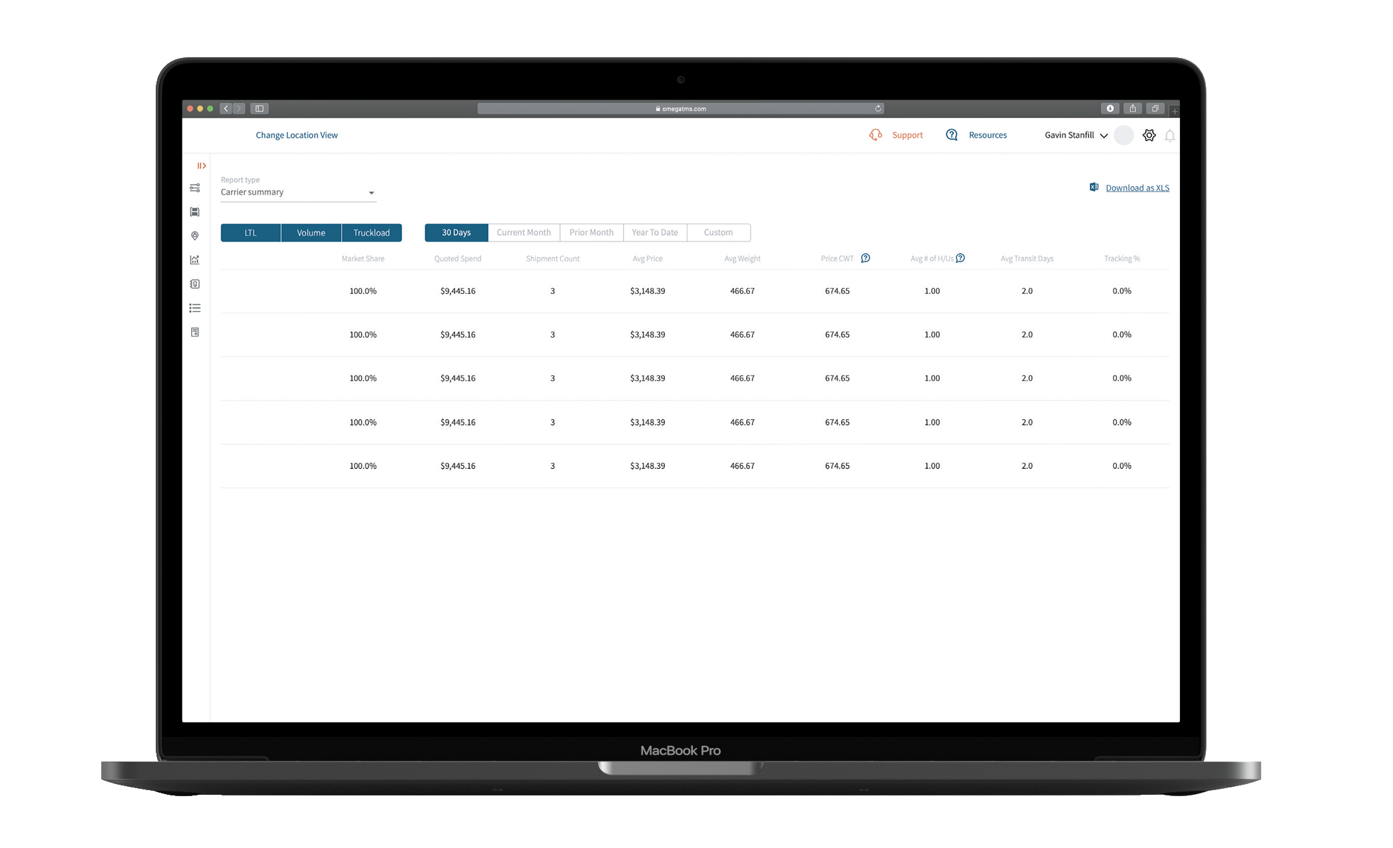Click the Shipment Count column header
Image resolution: width=1393 pixels, height=848 pixels.
(x=553, y=259)
